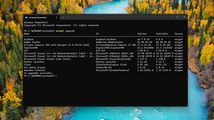Click the 'Name' column header

click(27, 34)
